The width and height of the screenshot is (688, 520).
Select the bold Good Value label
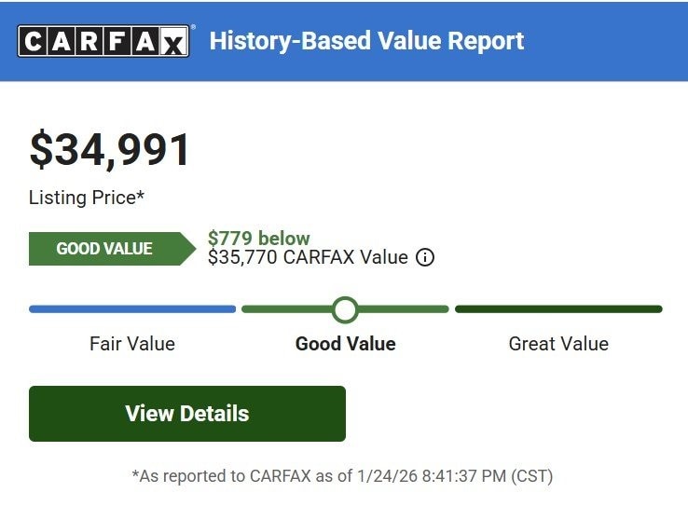345,344
